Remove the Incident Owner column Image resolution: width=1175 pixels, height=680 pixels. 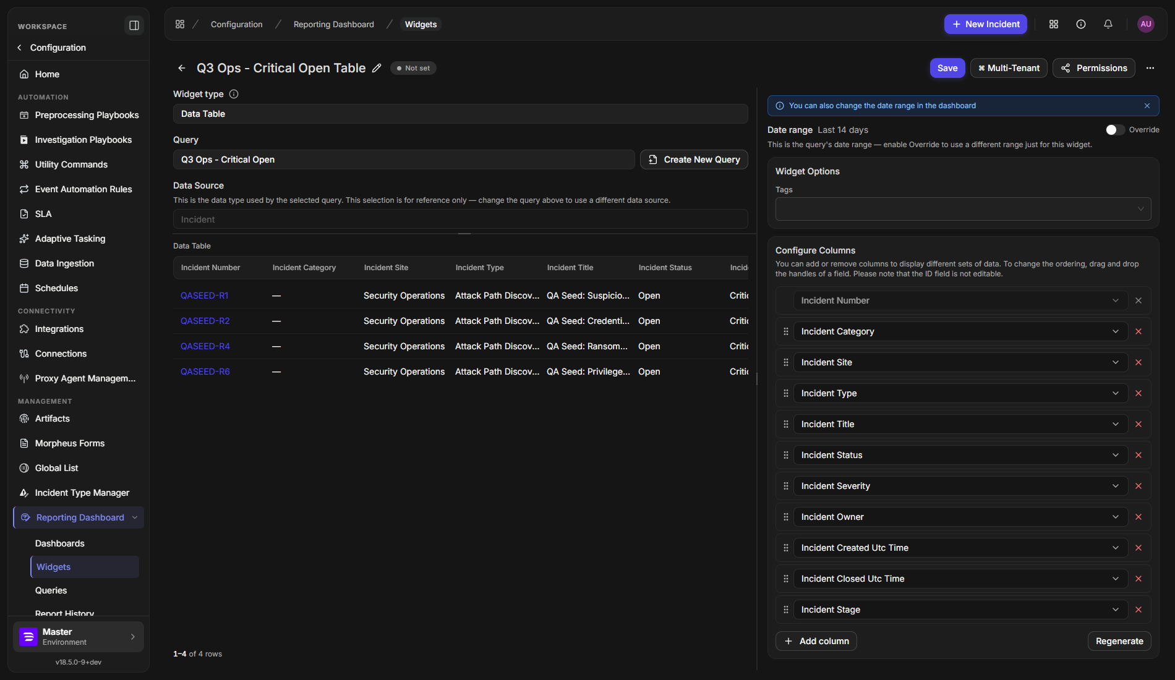(1139, 517)
